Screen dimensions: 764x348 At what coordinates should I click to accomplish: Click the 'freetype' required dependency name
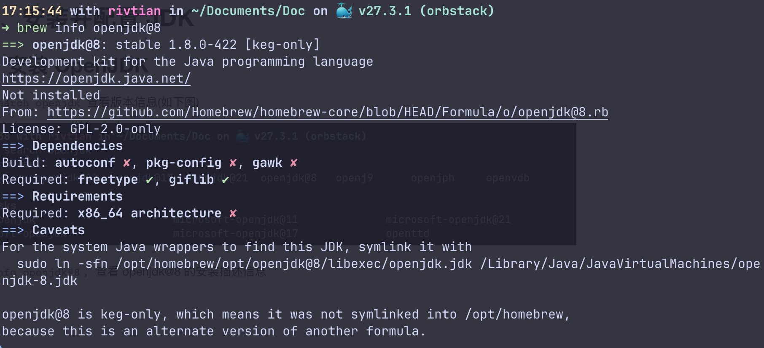(108, 179)
